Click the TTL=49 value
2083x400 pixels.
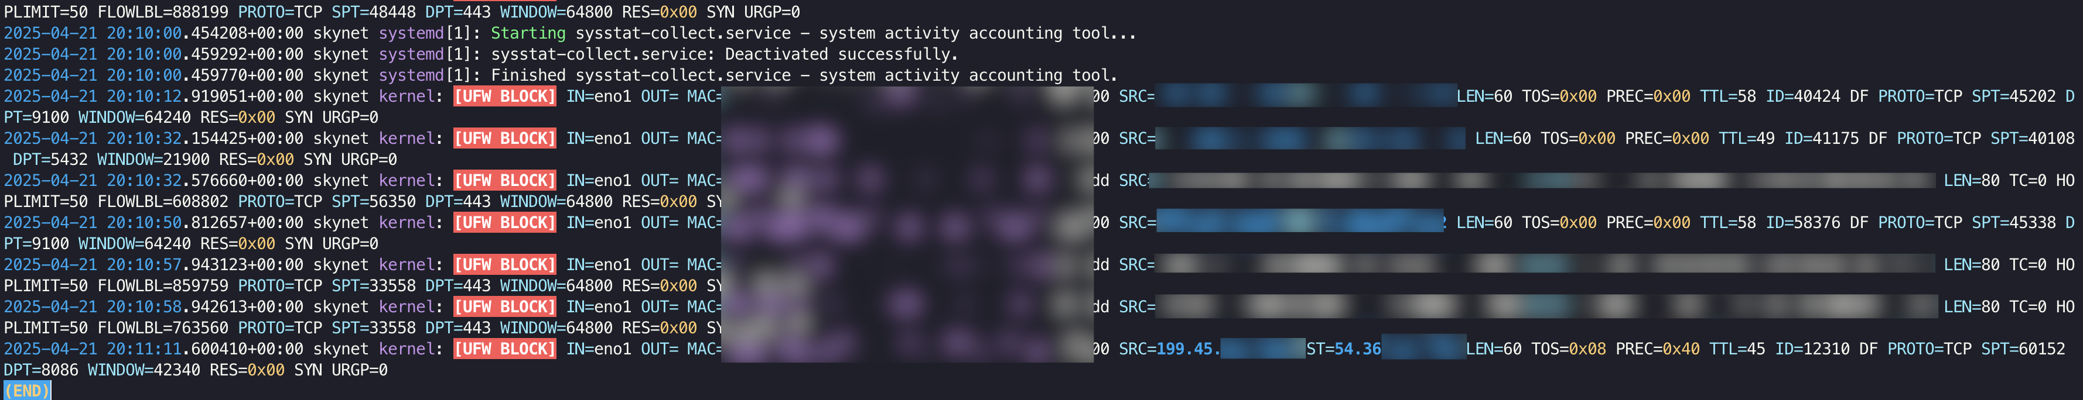(1747, 138)
